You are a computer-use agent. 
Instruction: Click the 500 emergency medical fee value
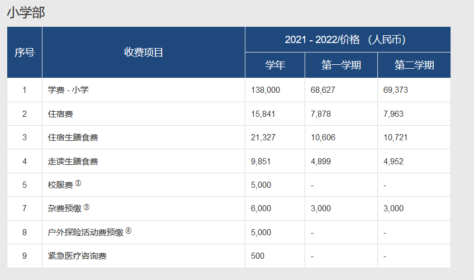coord(258,256)
